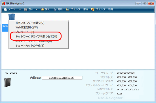
Task: Close the NASNavigator2 window
Action: coord(151,4)
